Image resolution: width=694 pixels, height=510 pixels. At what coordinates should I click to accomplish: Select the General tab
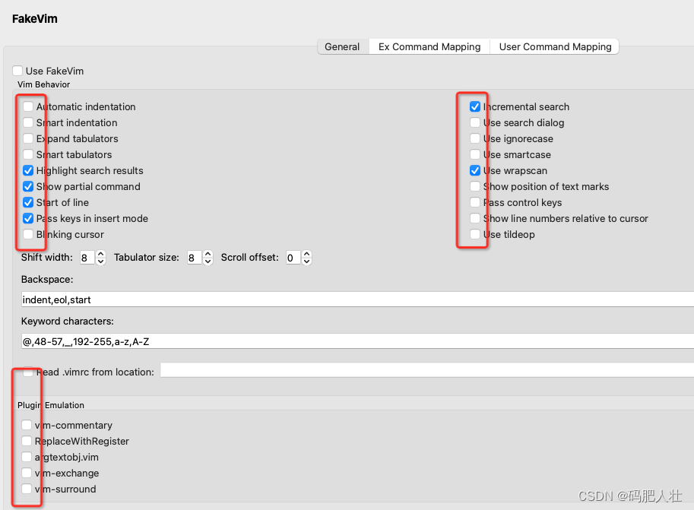(x=343, y=46)
